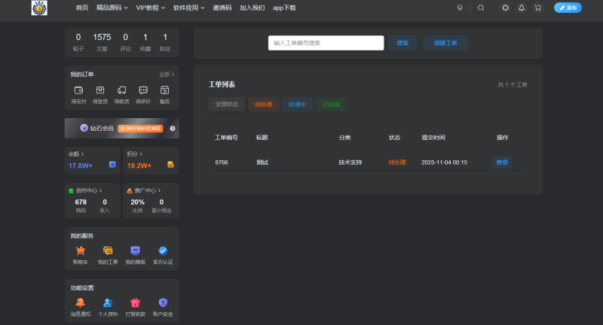Image resolution: width=603 pixels, height=325 pixels.
Task: Click the diamond member badge icon
Action: coord(84,128)
